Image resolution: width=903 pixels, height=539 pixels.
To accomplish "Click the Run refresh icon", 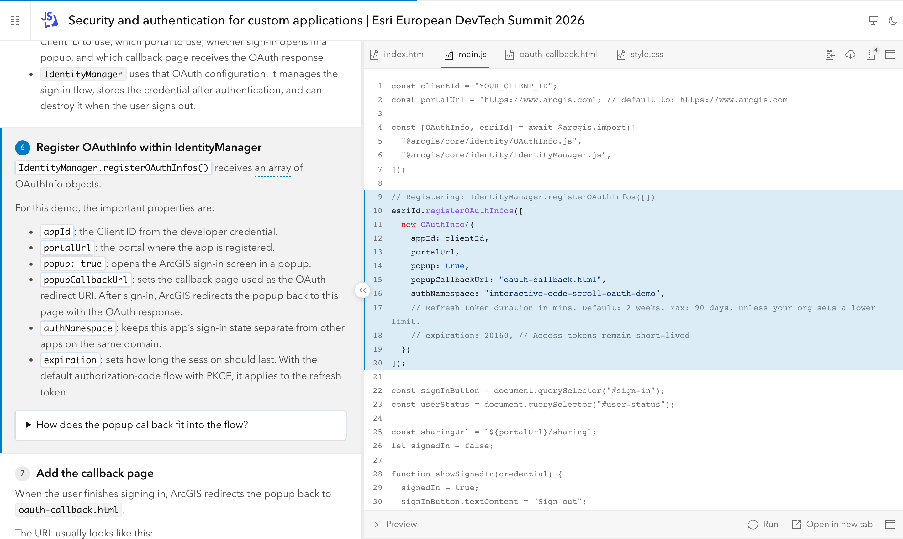I will pos(753,524).
